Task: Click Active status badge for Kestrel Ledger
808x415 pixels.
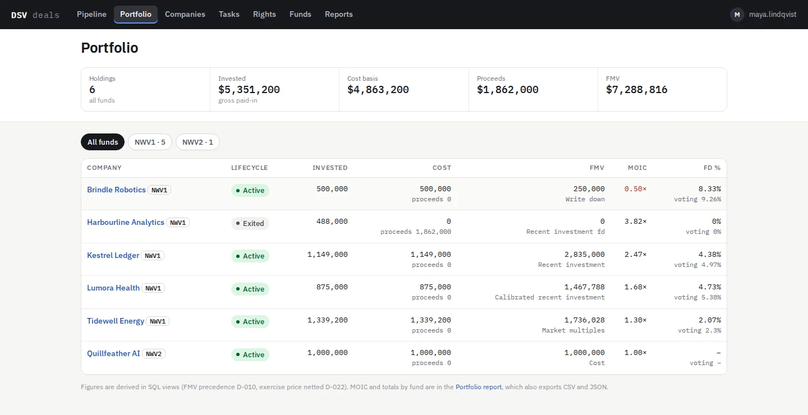Action: click(250, 256)
